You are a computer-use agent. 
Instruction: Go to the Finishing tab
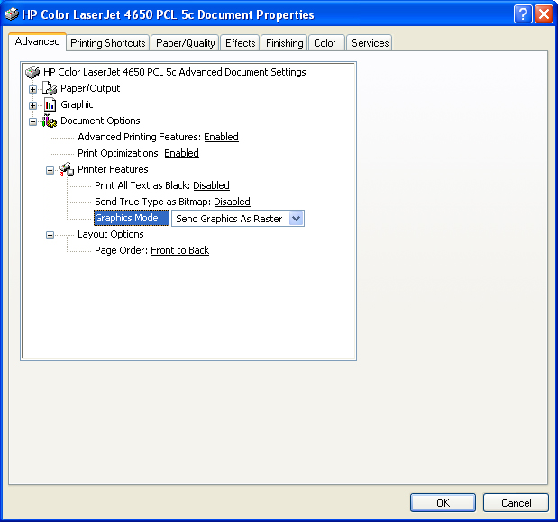284,43
